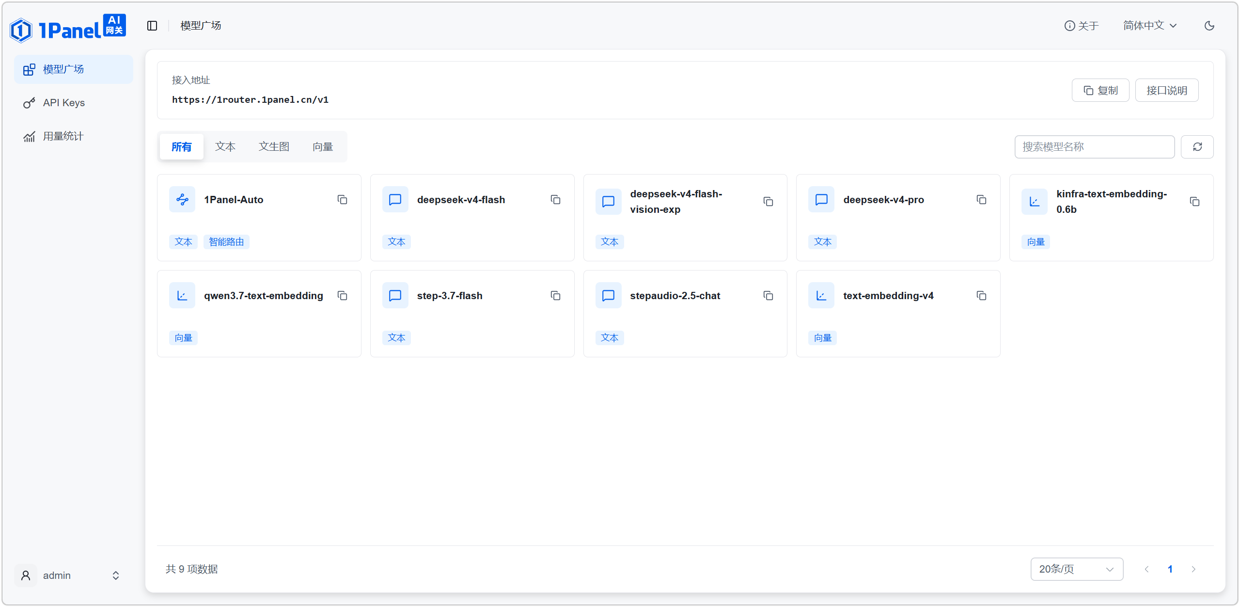Open 用量统计 usage statistics page
Image resolution: width=1240 pixels, height=607 pixels.
(x=74, y=136)
